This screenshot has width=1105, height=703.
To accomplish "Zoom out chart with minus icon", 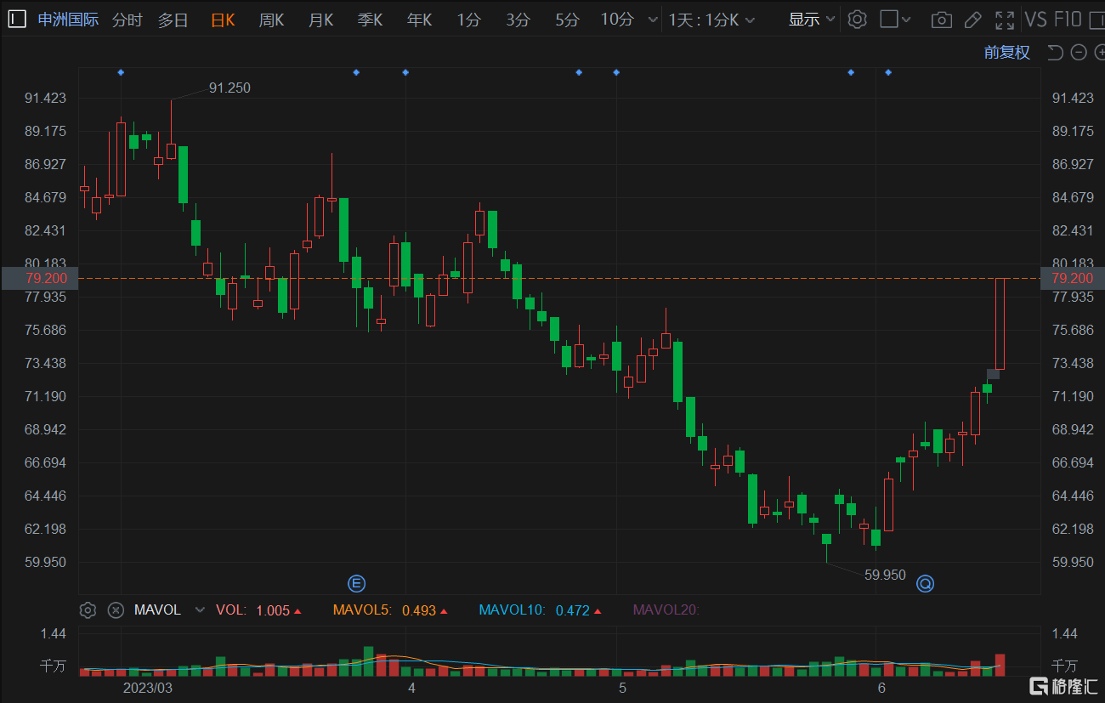I will point(1079,53).
